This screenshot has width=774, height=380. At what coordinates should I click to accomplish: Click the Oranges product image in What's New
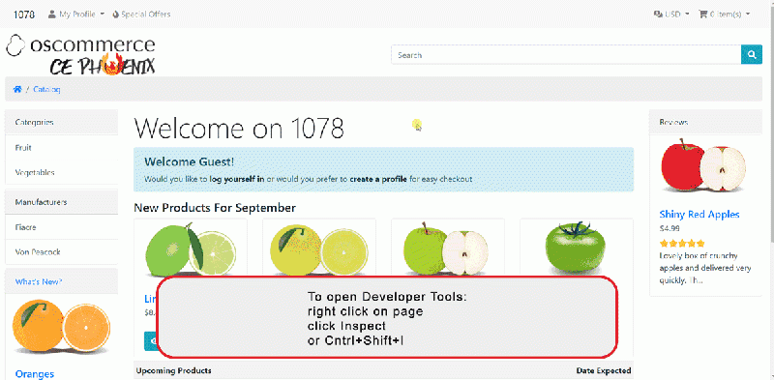click(61, 327)
